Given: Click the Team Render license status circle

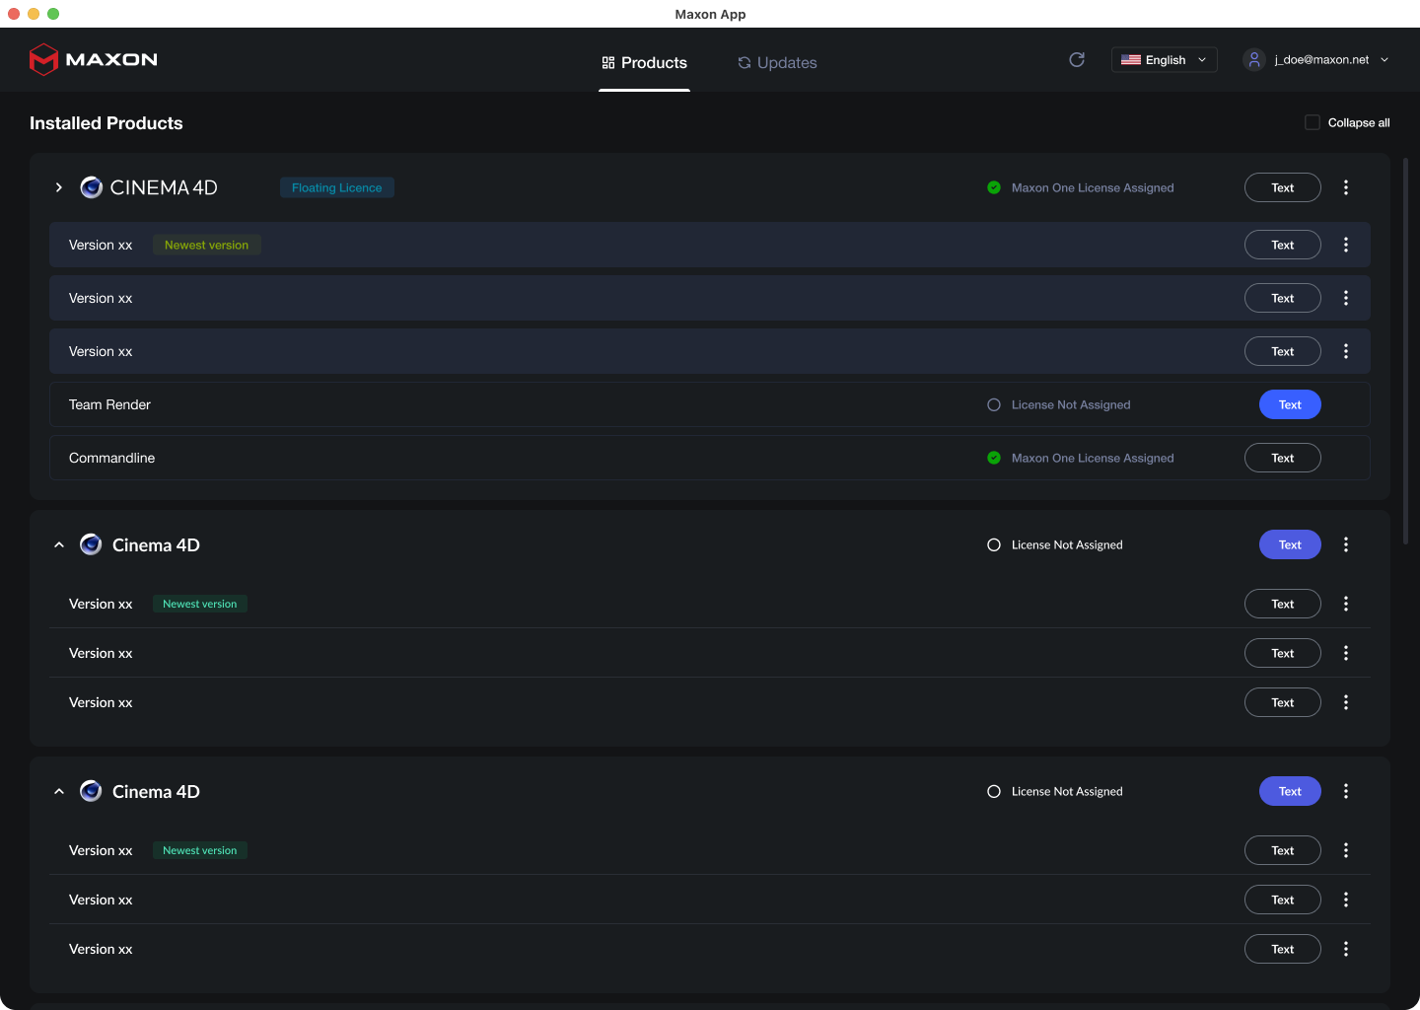Looking at the screenshot, I should [x=994, y=404].
